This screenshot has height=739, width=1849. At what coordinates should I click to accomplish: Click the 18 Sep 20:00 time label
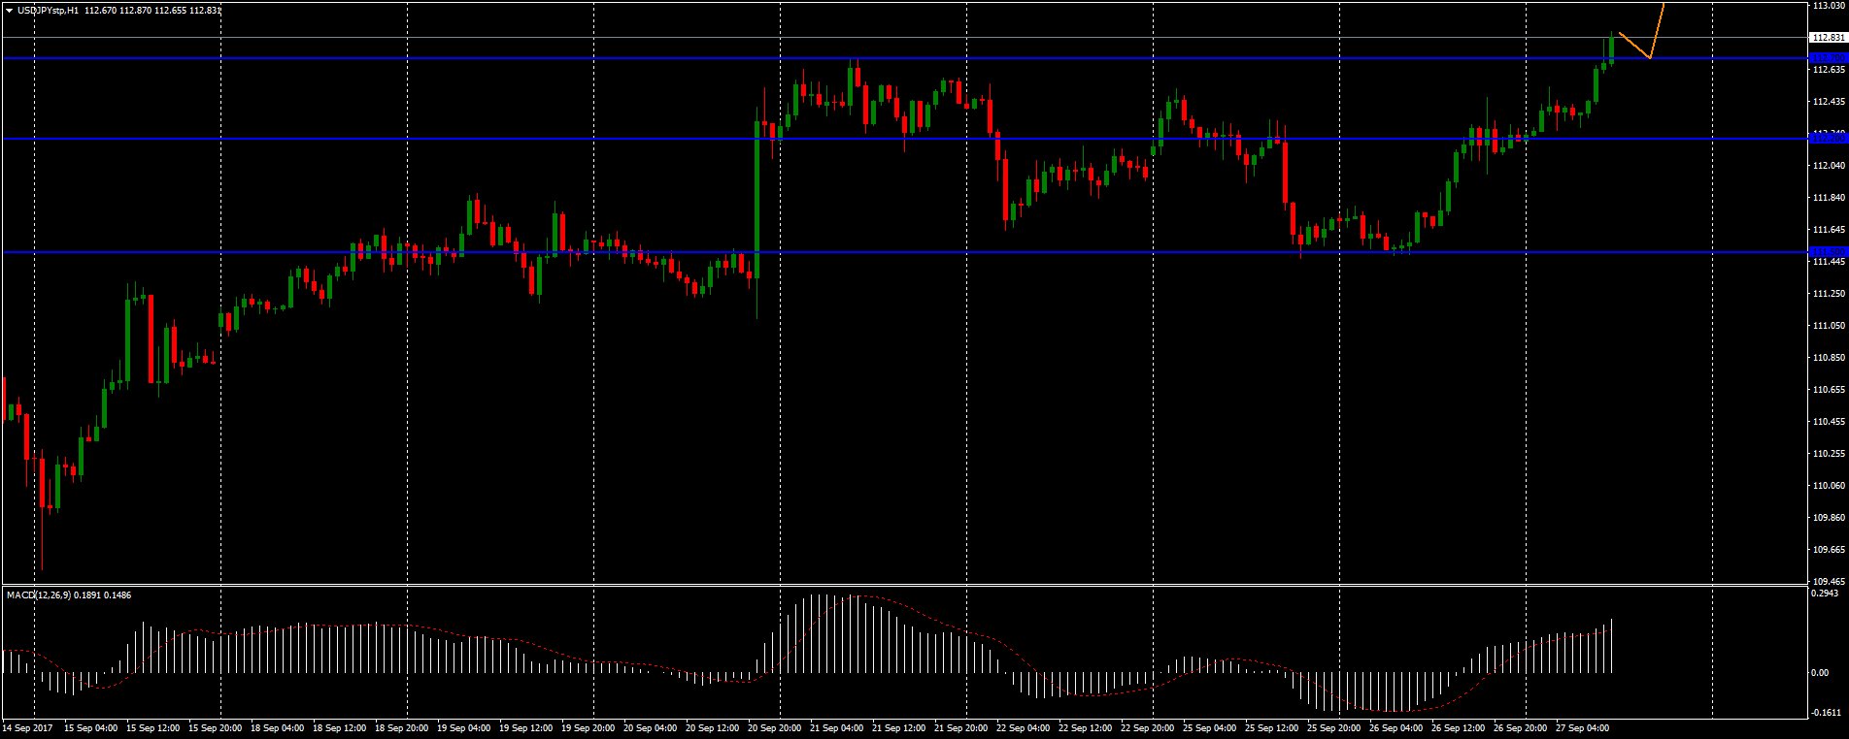tap(402, 727)
